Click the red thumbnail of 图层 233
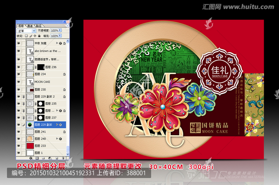The image size is (279, 185). [30, 146]
